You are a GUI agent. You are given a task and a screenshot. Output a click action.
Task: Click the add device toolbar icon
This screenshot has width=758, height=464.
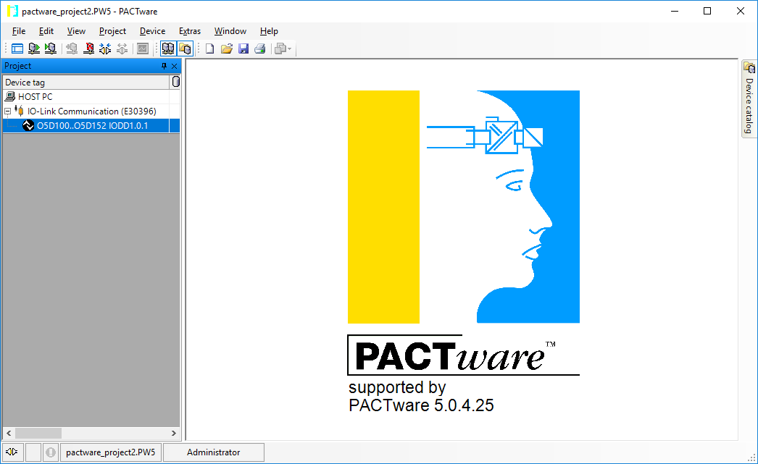coord(72,48)
